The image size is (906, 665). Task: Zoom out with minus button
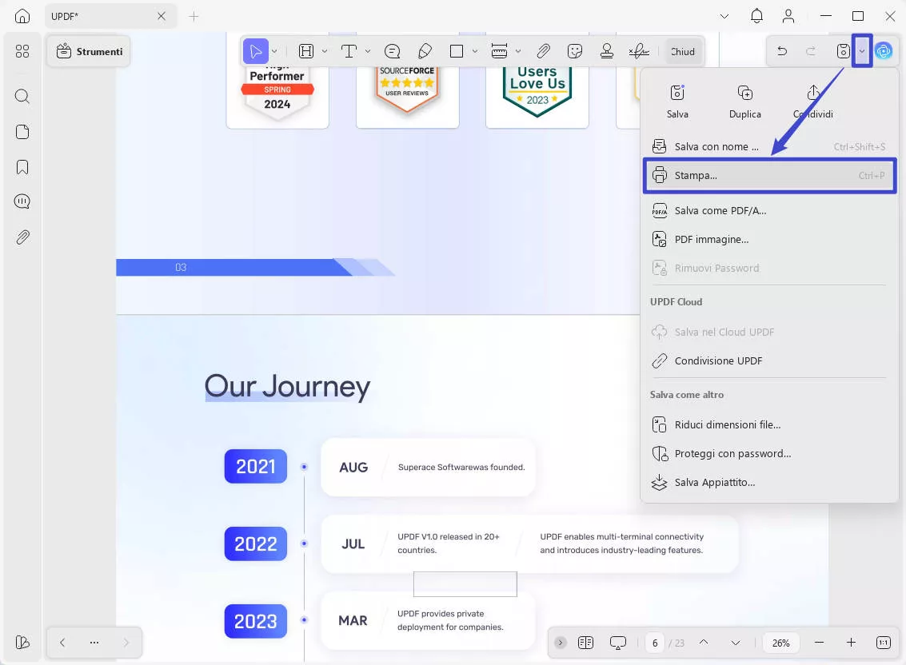(820, 643)
